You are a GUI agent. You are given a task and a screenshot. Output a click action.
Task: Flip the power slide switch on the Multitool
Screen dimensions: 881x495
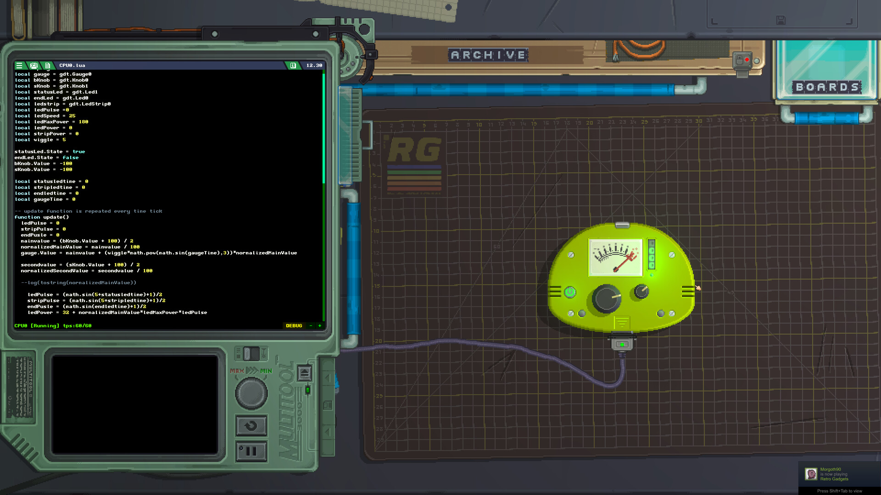click(251, 354)
